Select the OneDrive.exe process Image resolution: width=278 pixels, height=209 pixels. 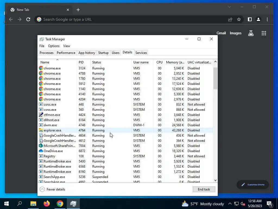pyautogui.click(x=125, y=151)
